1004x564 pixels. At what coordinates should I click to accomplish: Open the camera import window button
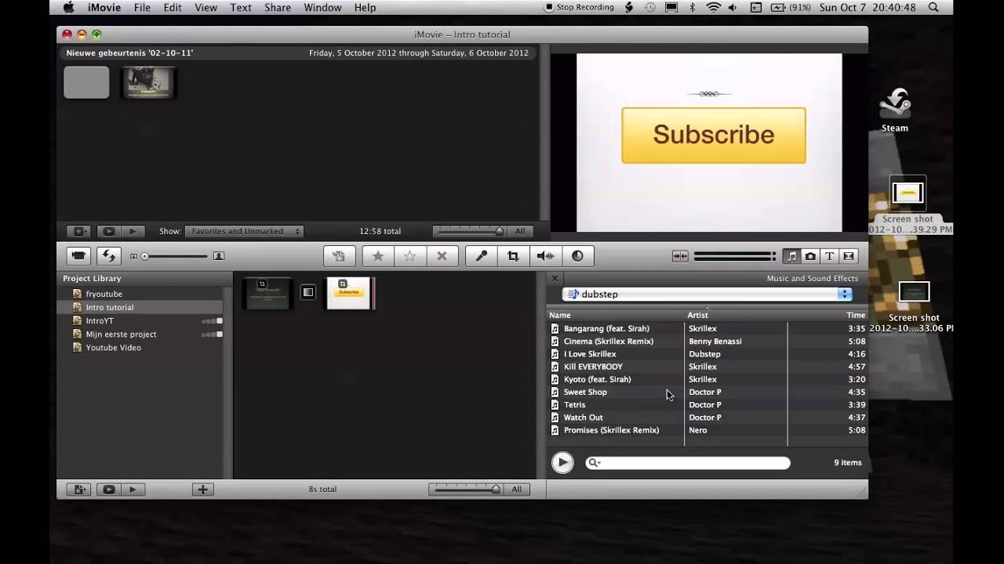[x=78, y=255]
